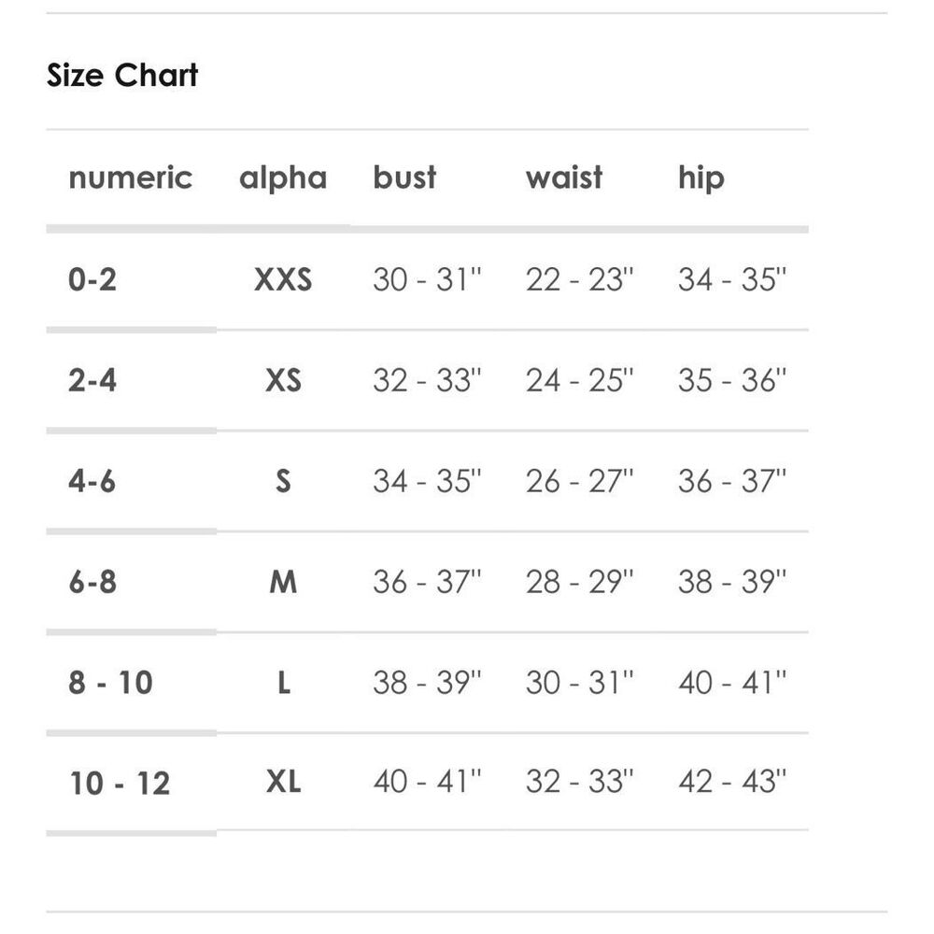Click numeric size 0-2
Image resolution: width=934 pixels, height=934 pixels.
pos(92,279)
